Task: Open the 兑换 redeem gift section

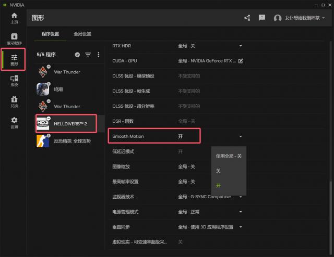Action: pos(14,101)
